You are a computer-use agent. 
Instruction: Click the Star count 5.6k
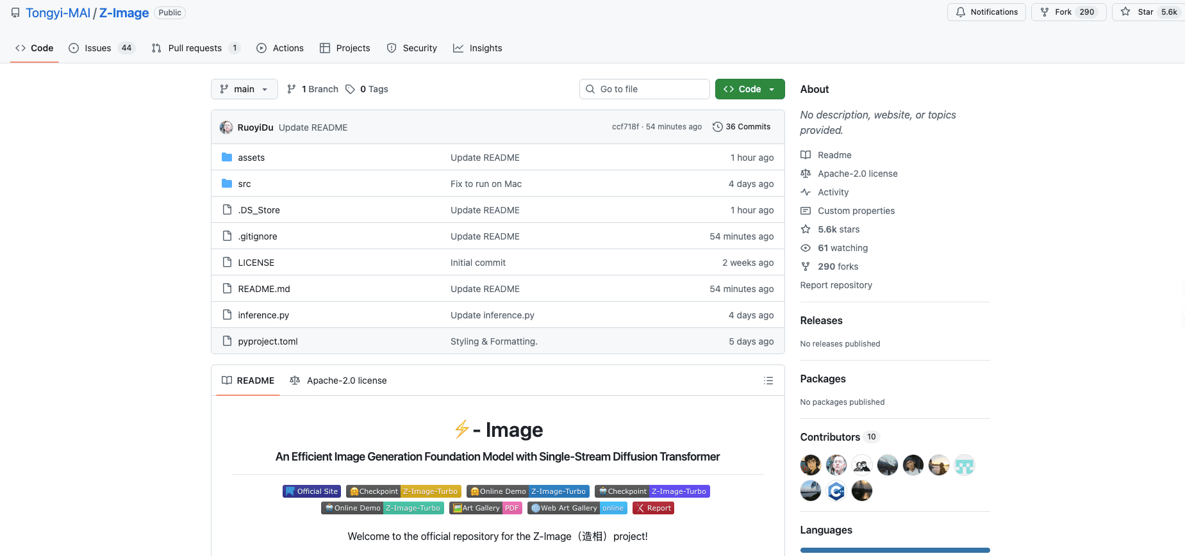tap(1169, 12)
